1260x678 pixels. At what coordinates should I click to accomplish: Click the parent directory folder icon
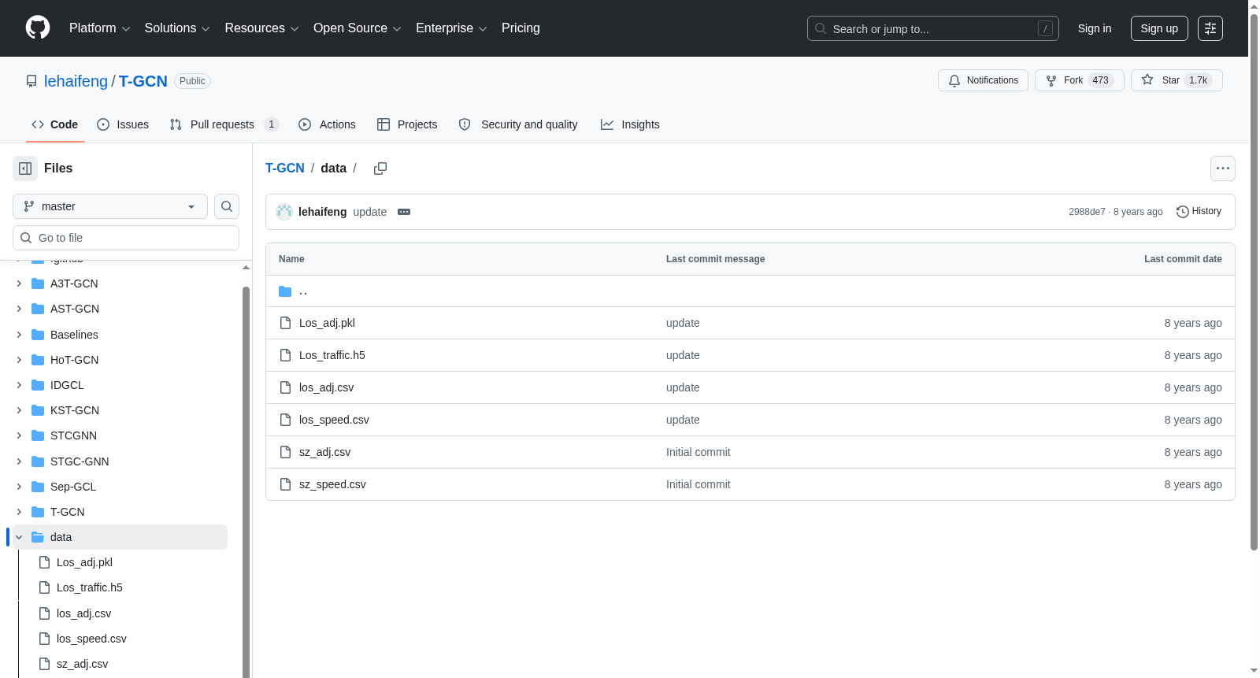285,291
